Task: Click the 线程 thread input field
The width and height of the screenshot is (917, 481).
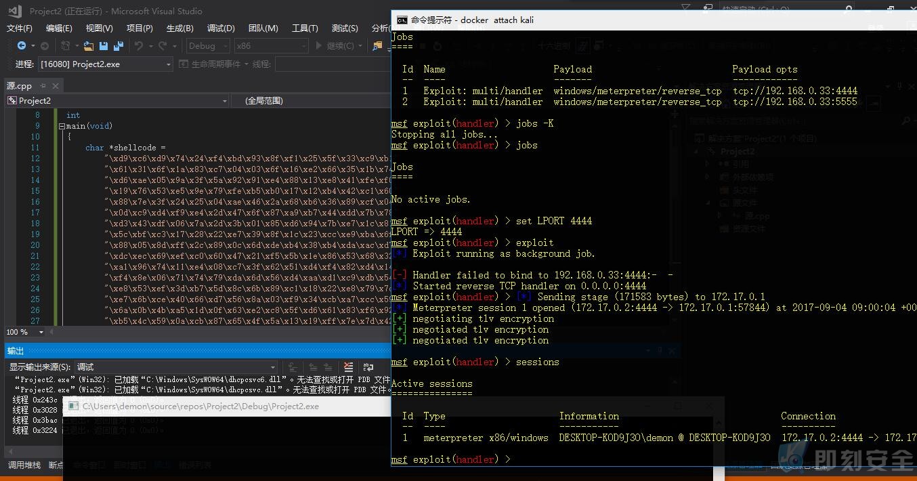Action: [x=332, y=64]
